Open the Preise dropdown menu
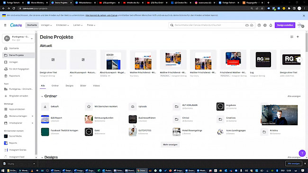 (91, 25)
